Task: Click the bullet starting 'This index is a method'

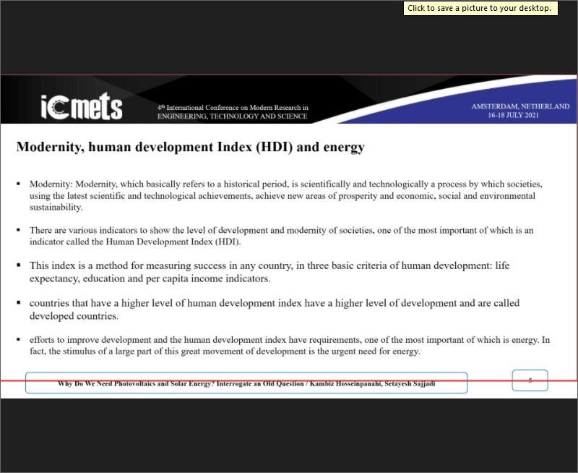Action: (x=269, y=272)
